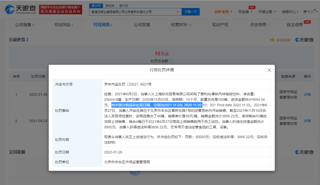Open the 天眼企服 enterprise service icon
The image size is (320, 185).
coord(265,11)
